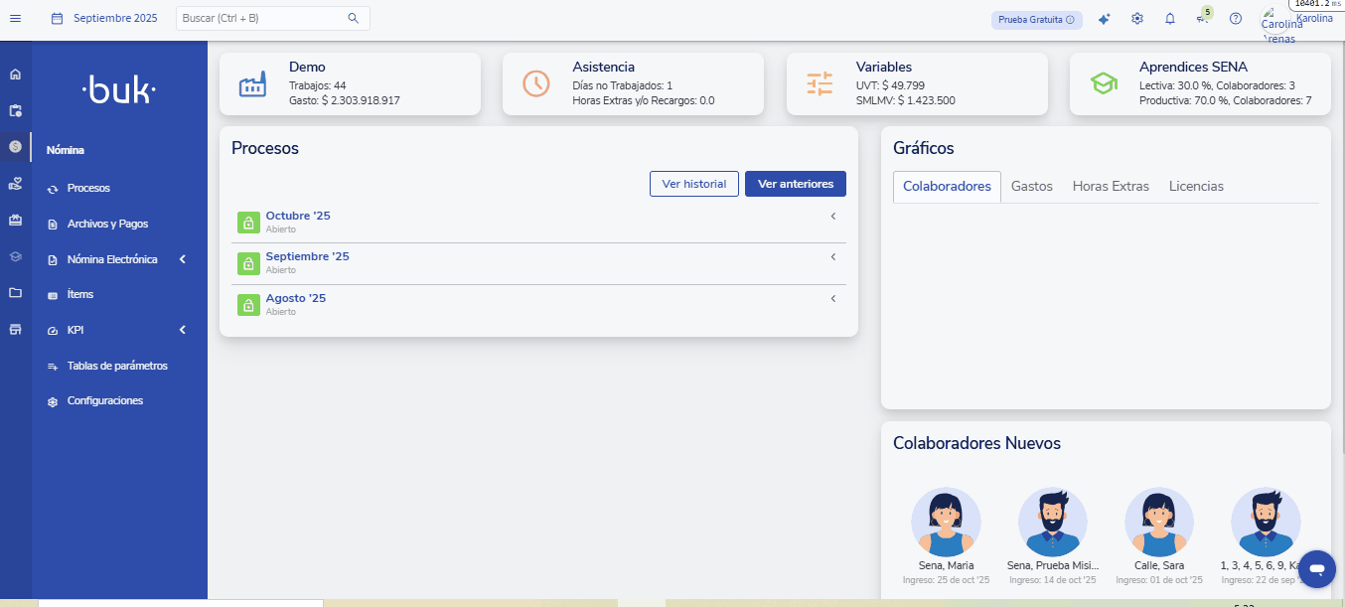Open the hamburger menu in top bar
This screenshot has height=607, width=1345.
pos(15,18)
